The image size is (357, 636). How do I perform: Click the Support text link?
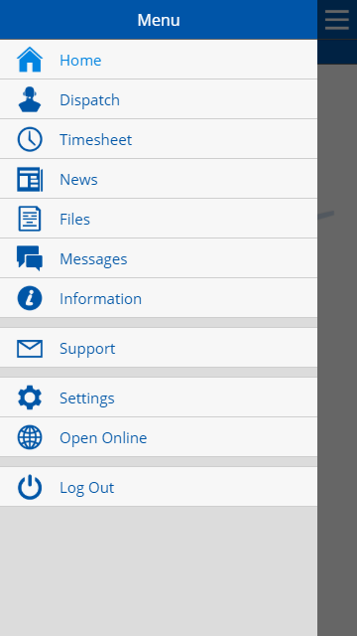pyautogui.click(x=87, y=349)
